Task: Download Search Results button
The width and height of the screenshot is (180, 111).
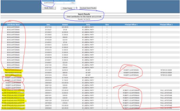Action: pyautogui.click(x=88, y=8)
